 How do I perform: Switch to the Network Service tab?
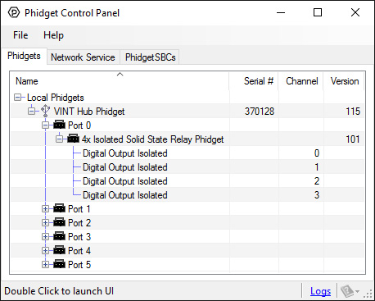[83, 57]
